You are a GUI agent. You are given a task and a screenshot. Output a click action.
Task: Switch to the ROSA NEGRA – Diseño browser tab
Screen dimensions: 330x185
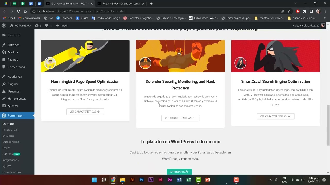(120, 4)
